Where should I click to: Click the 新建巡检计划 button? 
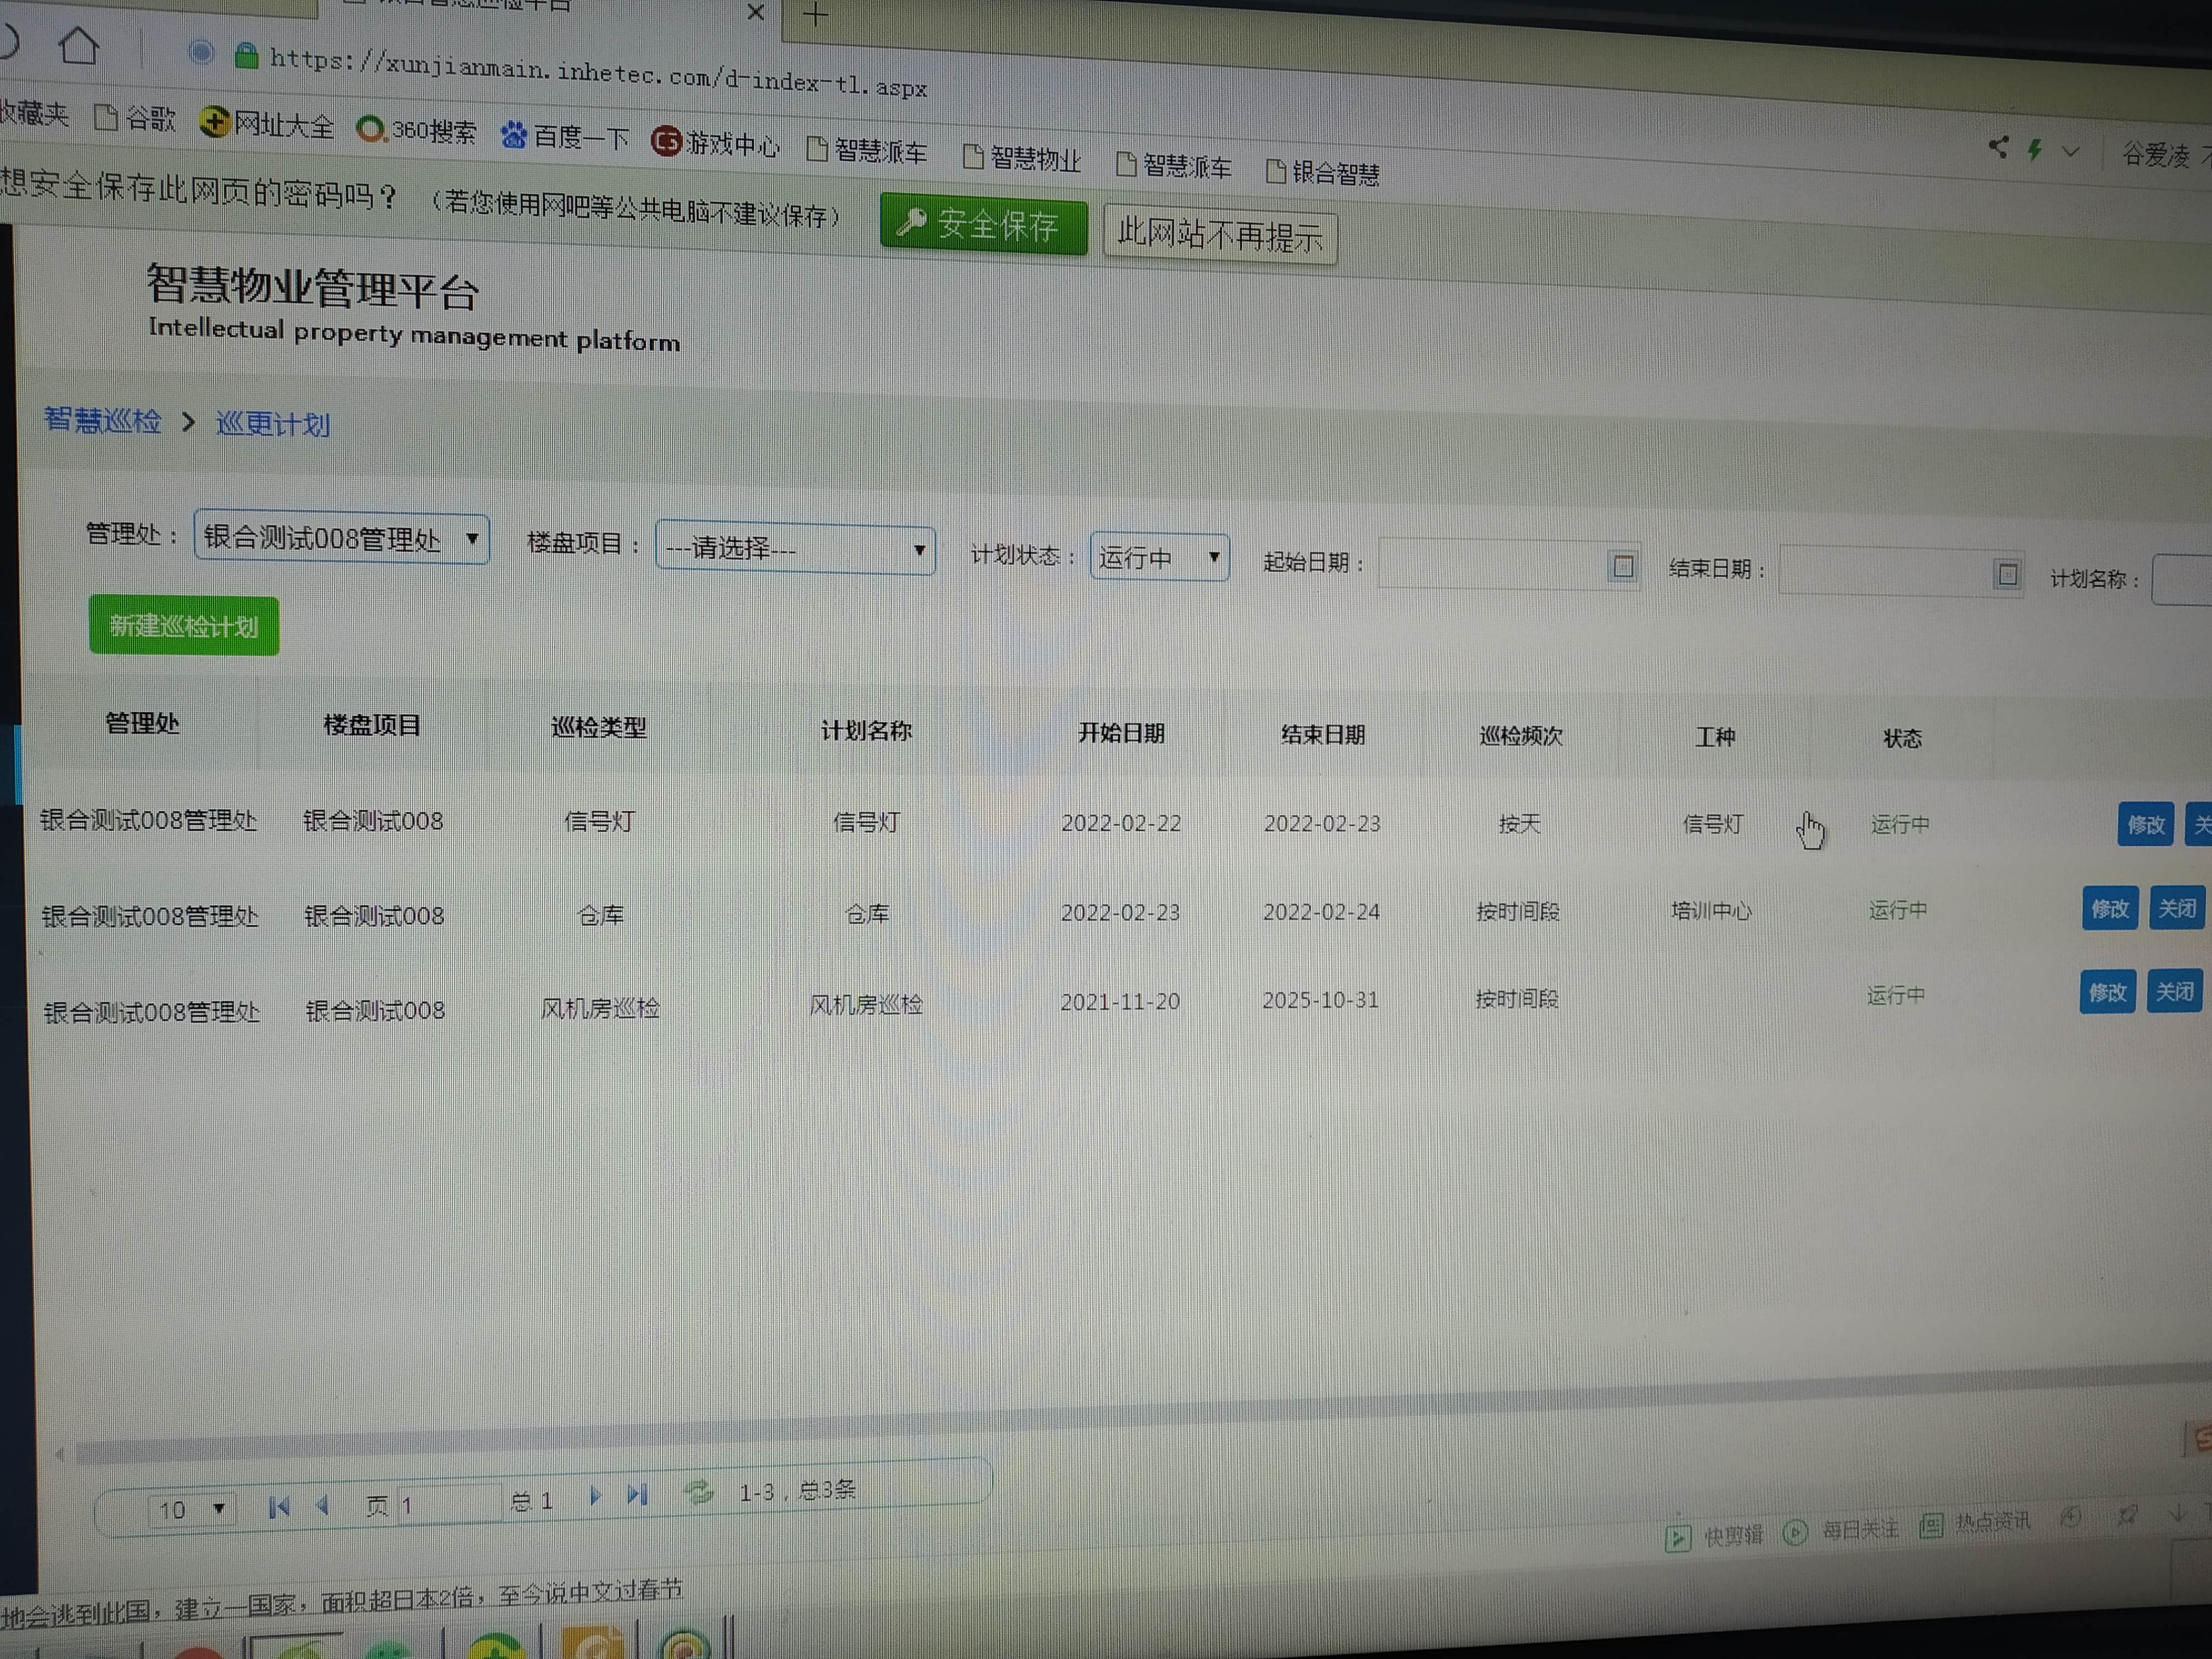(184, 626)
